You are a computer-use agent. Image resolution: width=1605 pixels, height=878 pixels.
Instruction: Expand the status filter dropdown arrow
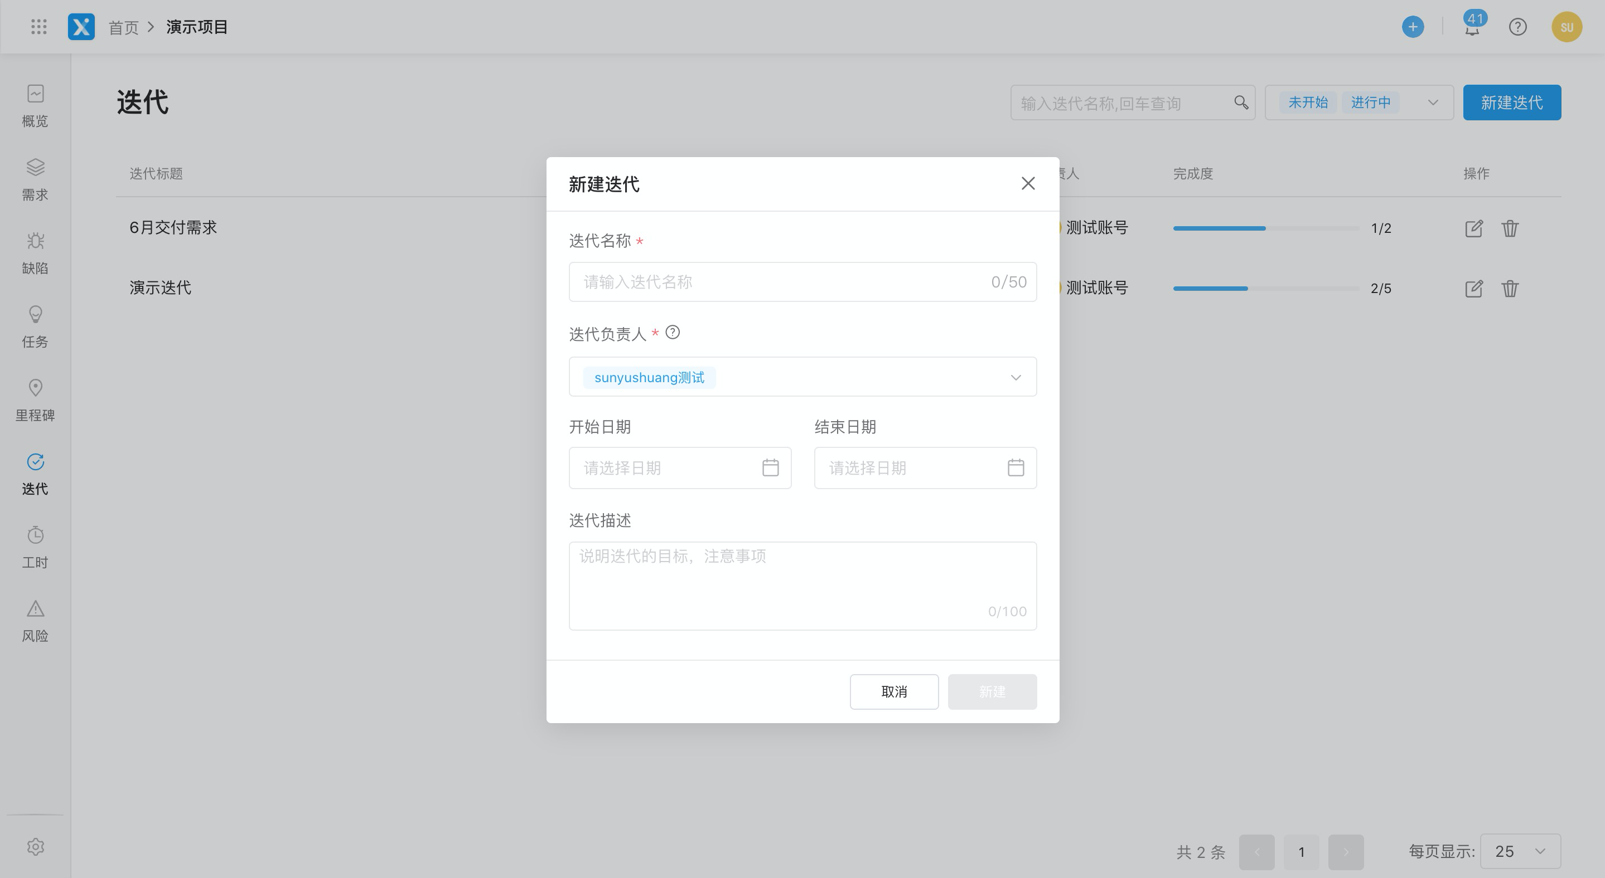[x=1433, y=103]
